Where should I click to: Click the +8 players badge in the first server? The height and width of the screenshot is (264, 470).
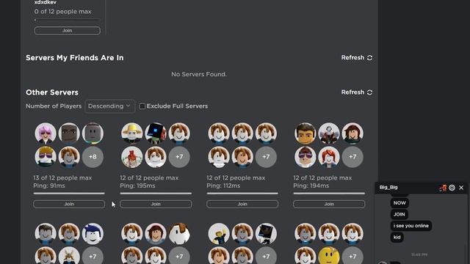(x=93, y=156)
